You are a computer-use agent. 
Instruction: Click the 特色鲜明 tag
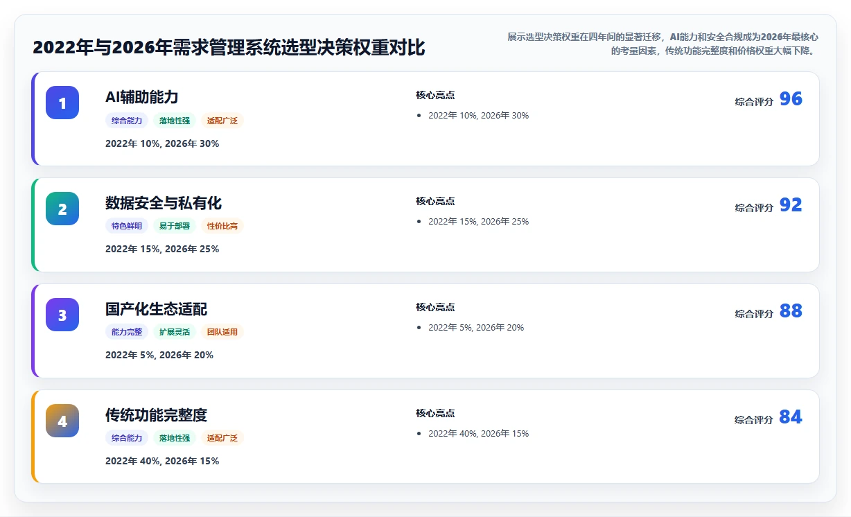click(x=127, y=226)
